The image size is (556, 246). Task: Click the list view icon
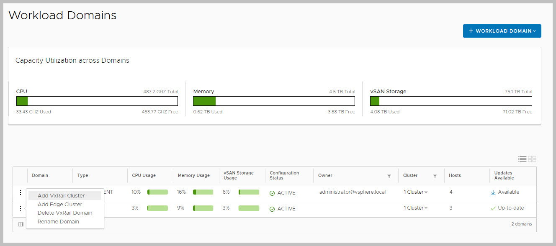coord(522,159)
